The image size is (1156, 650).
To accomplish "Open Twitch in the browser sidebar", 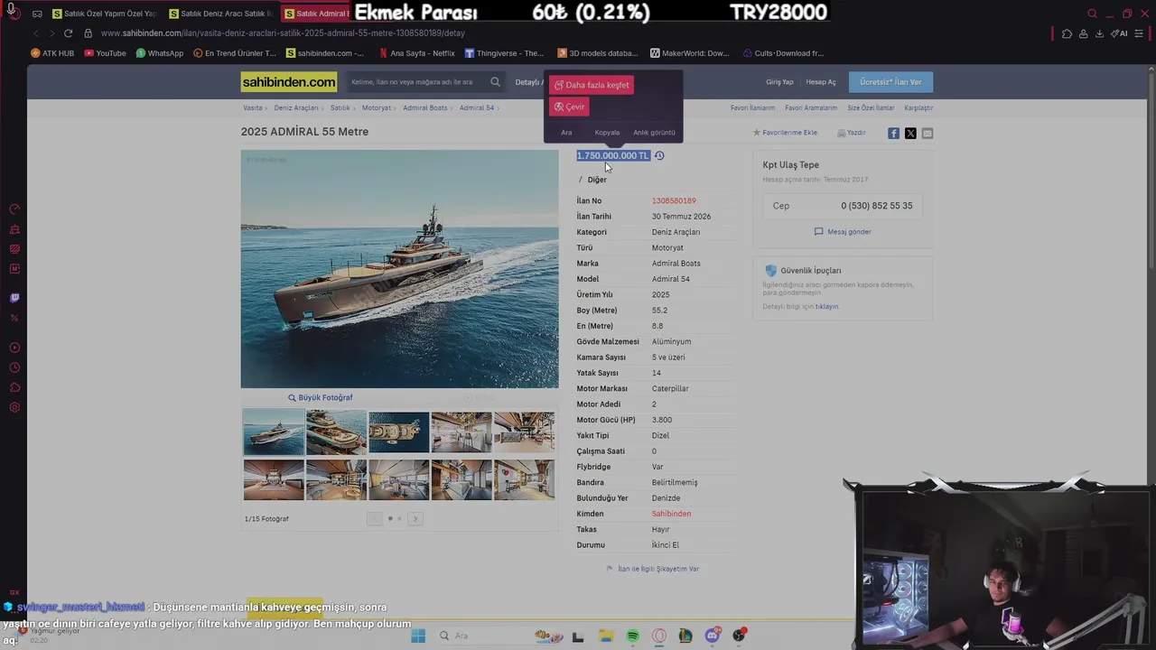I will pyautogui.click(x=14, y=298).
